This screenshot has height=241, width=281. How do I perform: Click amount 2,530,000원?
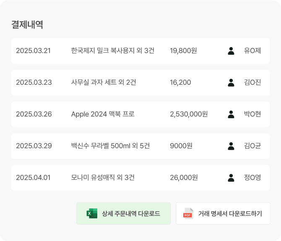189,114
